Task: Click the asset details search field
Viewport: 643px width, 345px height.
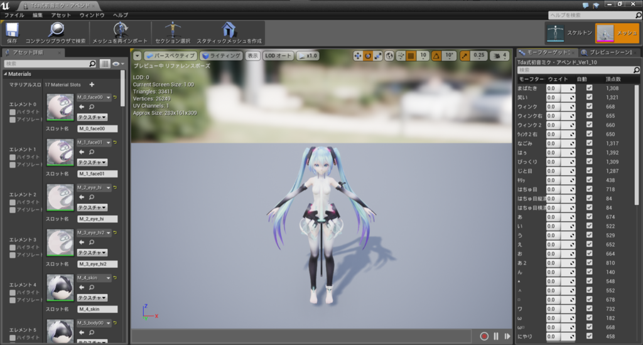Action: click(x=50, y=63)
